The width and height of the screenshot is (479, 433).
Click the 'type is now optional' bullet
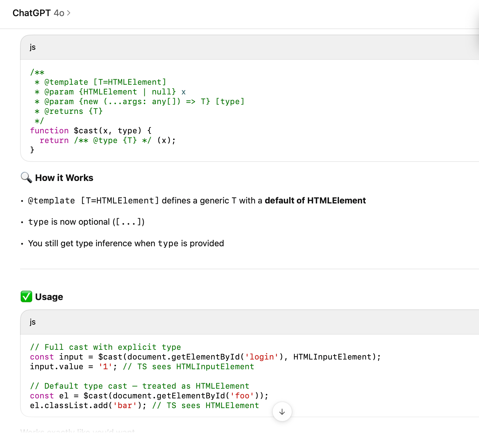point(86,222)
